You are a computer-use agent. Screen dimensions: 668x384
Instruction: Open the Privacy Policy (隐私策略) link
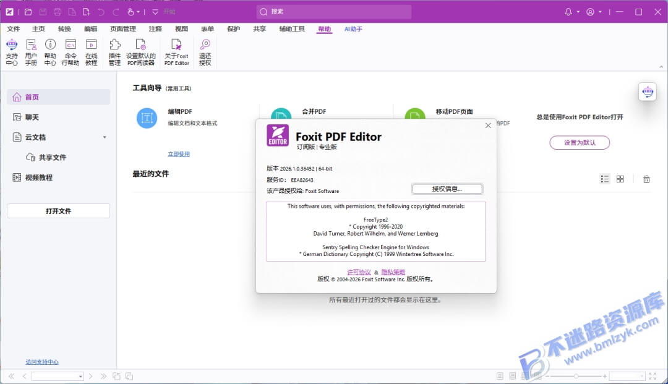[x=393, y=272]
